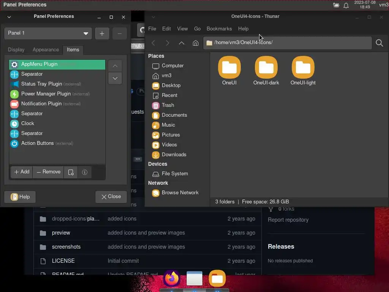The image size is (389, 292).
Task: Select the Separator below Clock
Action: point(57,133)
